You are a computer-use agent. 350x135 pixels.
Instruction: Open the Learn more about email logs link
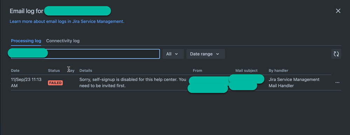(x=67, y=22)
